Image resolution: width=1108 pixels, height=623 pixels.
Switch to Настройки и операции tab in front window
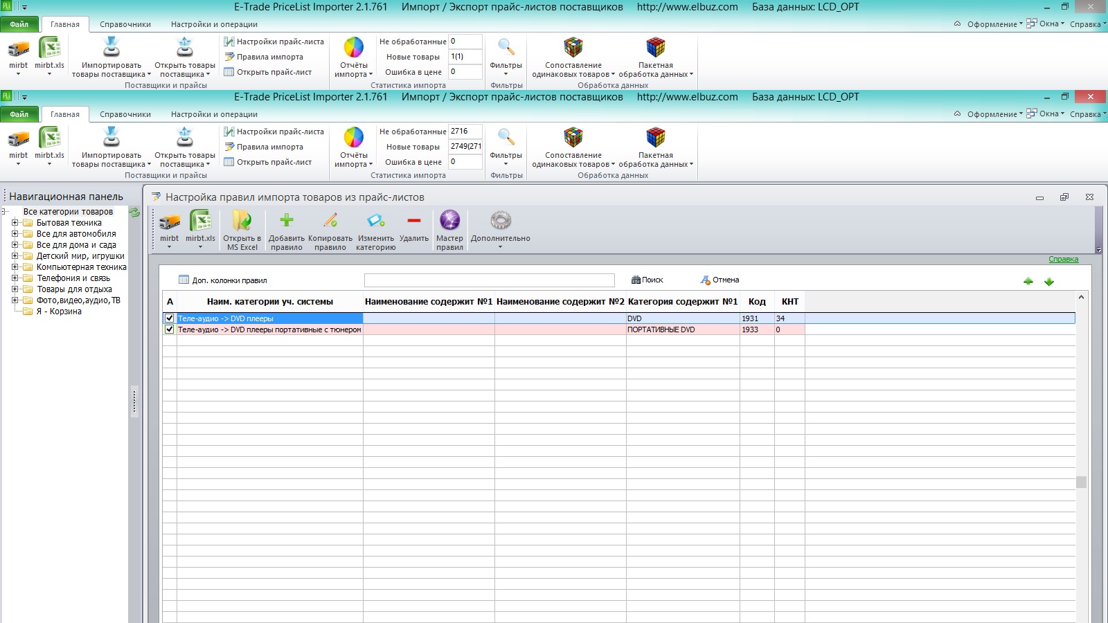click(214, 114)
